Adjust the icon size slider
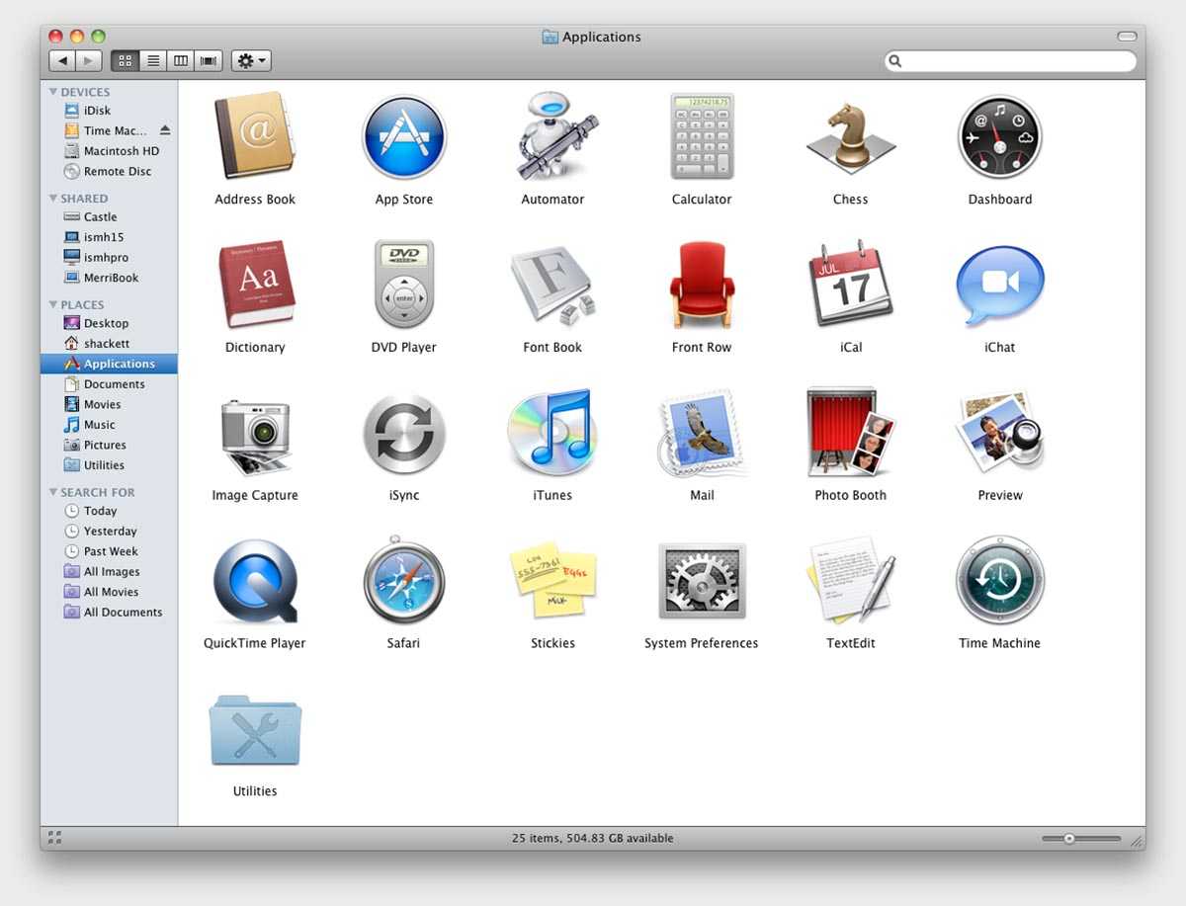Screen dimensions: 1186x906 click(x=1069, y=839)
